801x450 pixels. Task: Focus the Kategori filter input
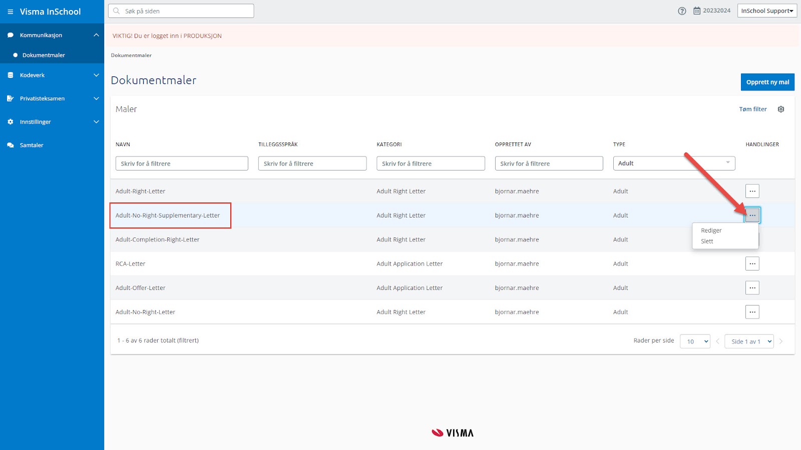(x=431, y=163)
